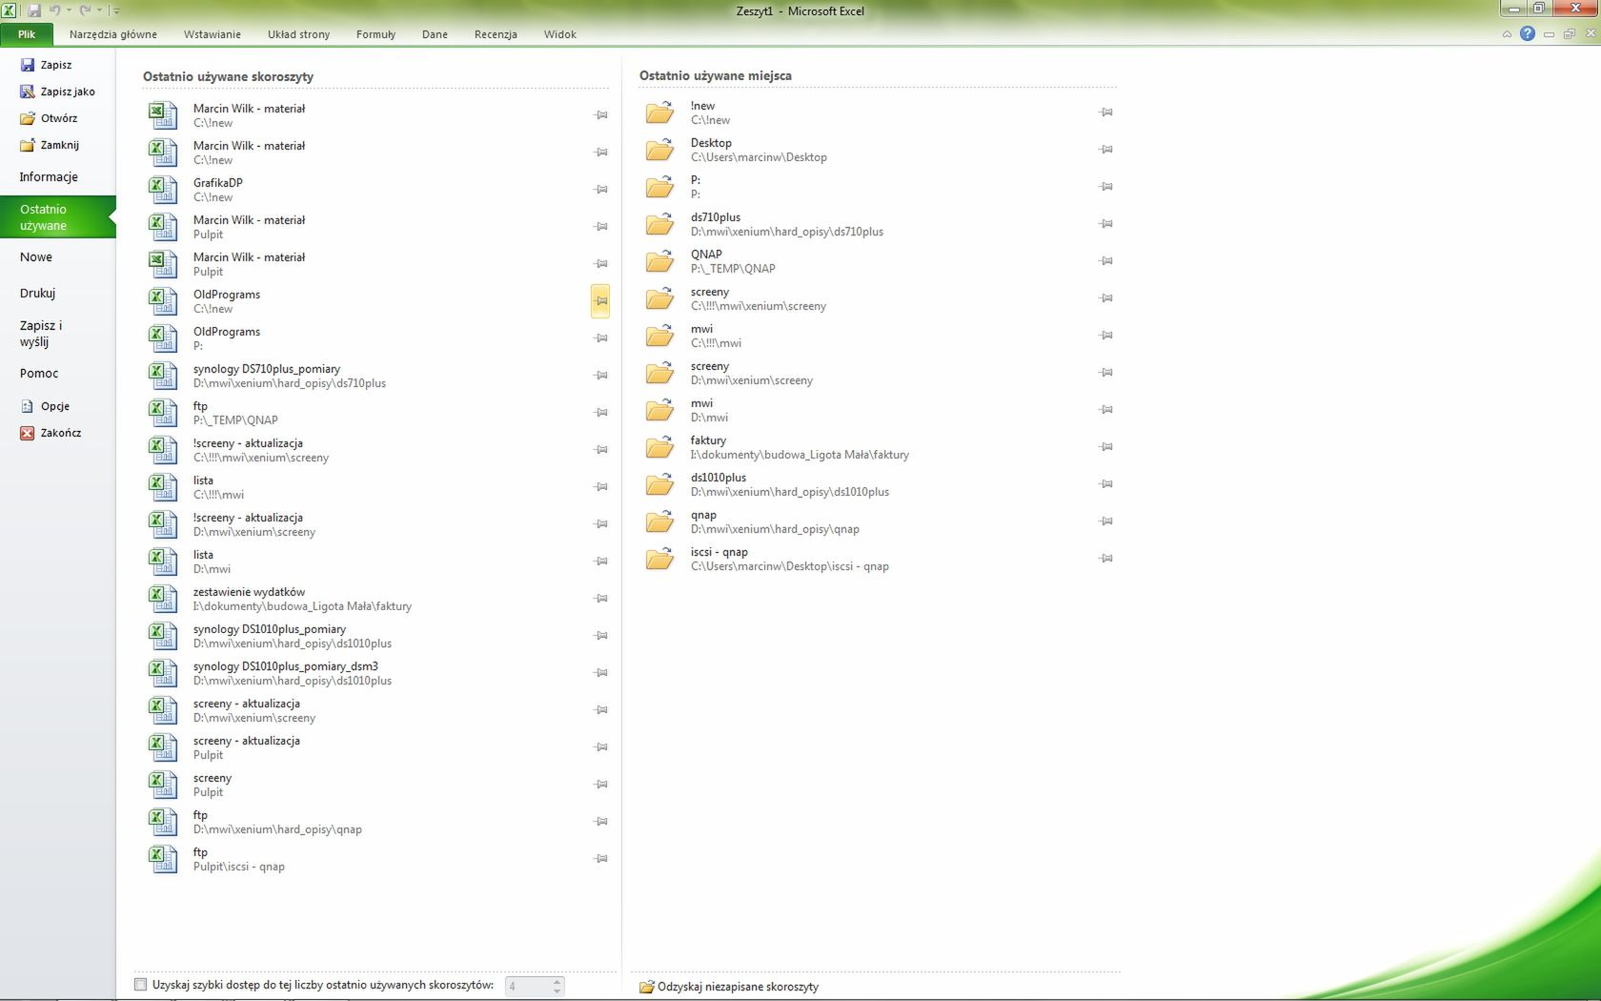This screenshot has height=1001, width=1601.
Task: Pin the iscsi - qnap folder location
Action: coord(1105,559)
